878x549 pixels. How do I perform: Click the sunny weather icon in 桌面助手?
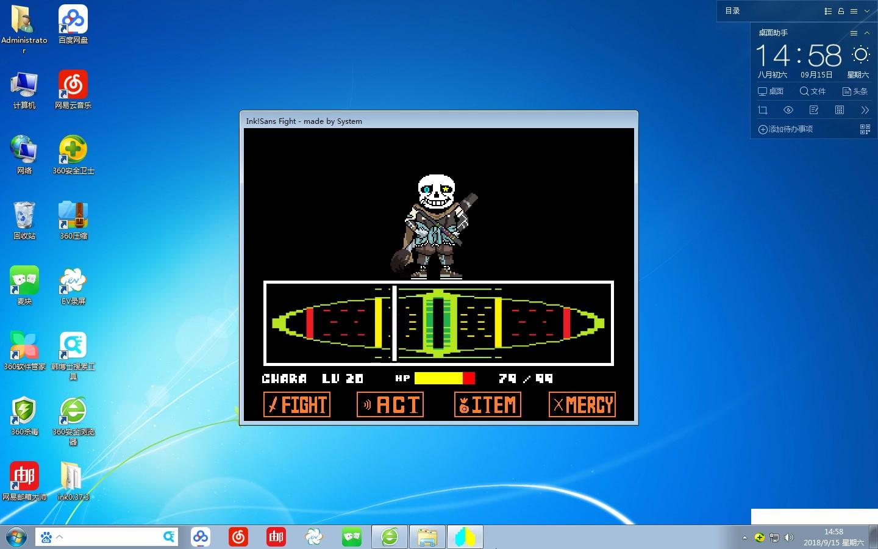(x=861, y=55)
